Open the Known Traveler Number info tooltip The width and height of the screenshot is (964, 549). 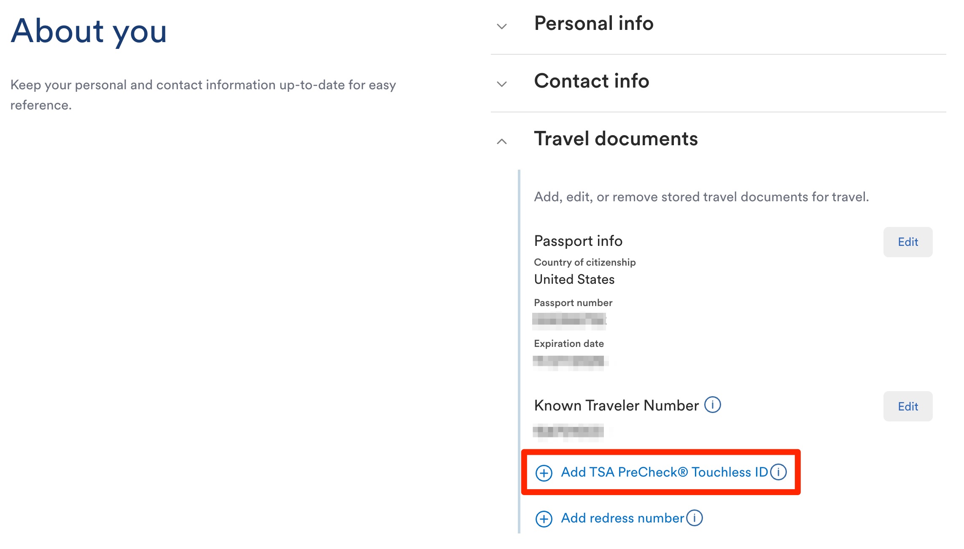click(713, 405)
